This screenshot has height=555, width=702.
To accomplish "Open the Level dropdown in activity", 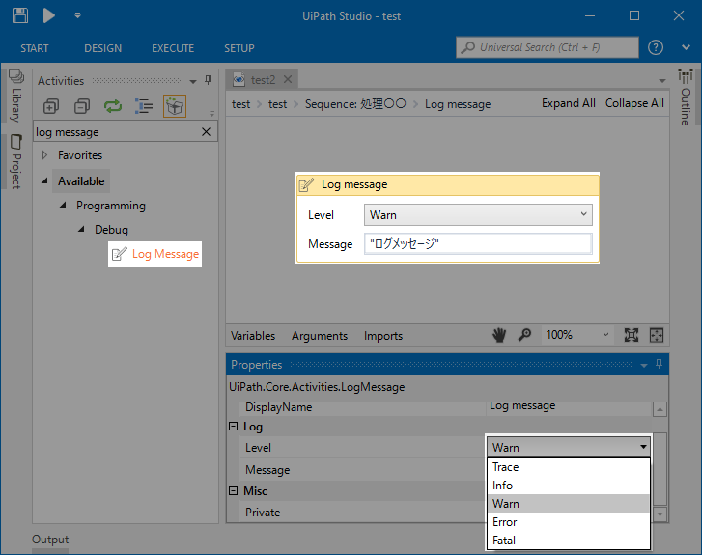I will tap(478, 215).
